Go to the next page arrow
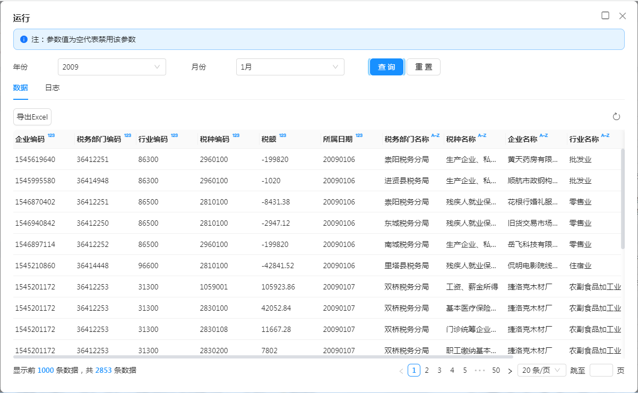This screenshot has height=393, width=638. click(x=510, y=371)
